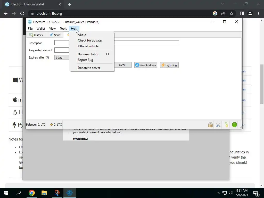Click the seed icon in status bar

pos(226,125)
